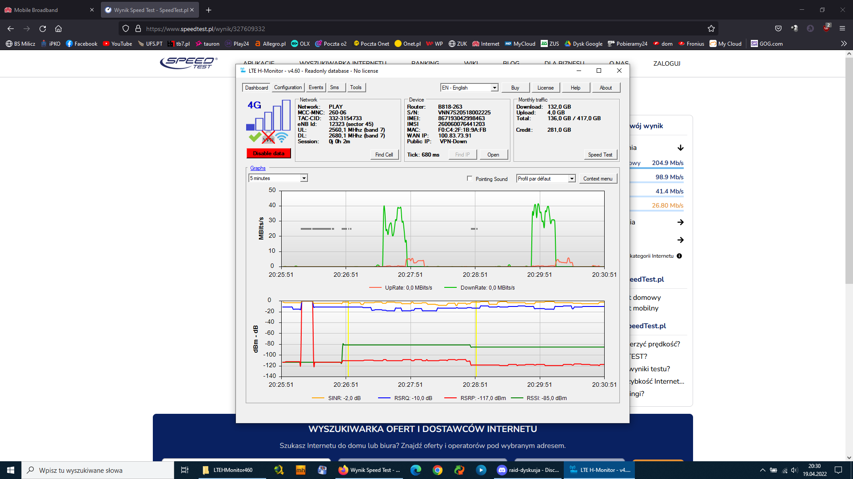This screenshot has width=853, height=479.
Task: Switch to the Mobile Broadband tab
Action: (49, 10)
